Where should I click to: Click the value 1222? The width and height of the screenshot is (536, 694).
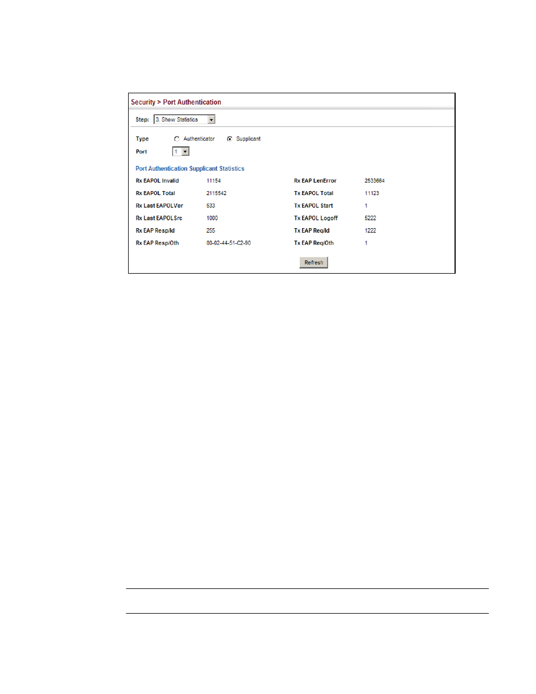coord(370,230)
